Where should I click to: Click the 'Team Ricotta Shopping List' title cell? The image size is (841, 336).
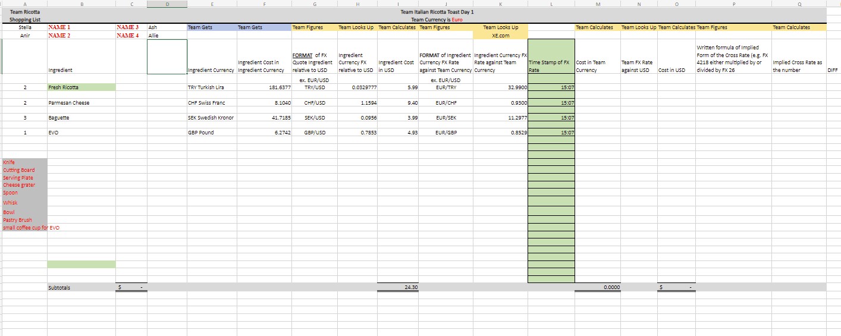point(25,15)
